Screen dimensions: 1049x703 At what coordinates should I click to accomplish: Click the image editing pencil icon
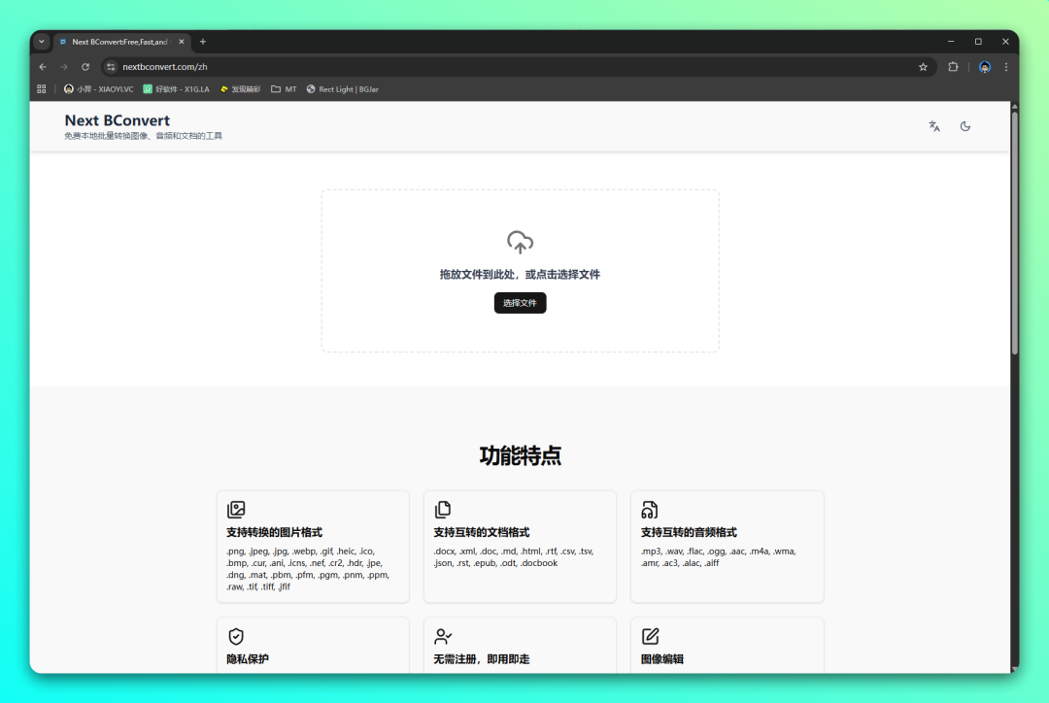tap(650, 637)
